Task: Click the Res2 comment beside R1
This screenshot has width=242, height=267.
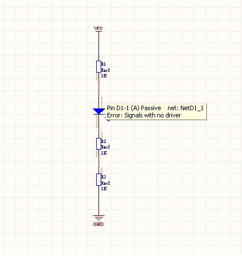Action: pyautogui.click(x=106, y=70)
